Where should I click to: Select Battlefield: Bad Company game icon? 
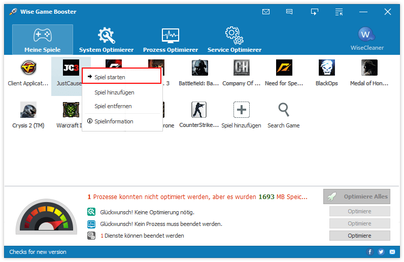pos(199,68)
